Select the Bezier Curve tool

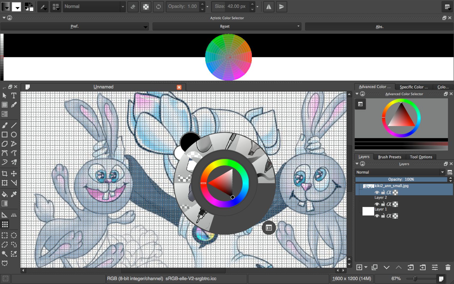(4, 153)
